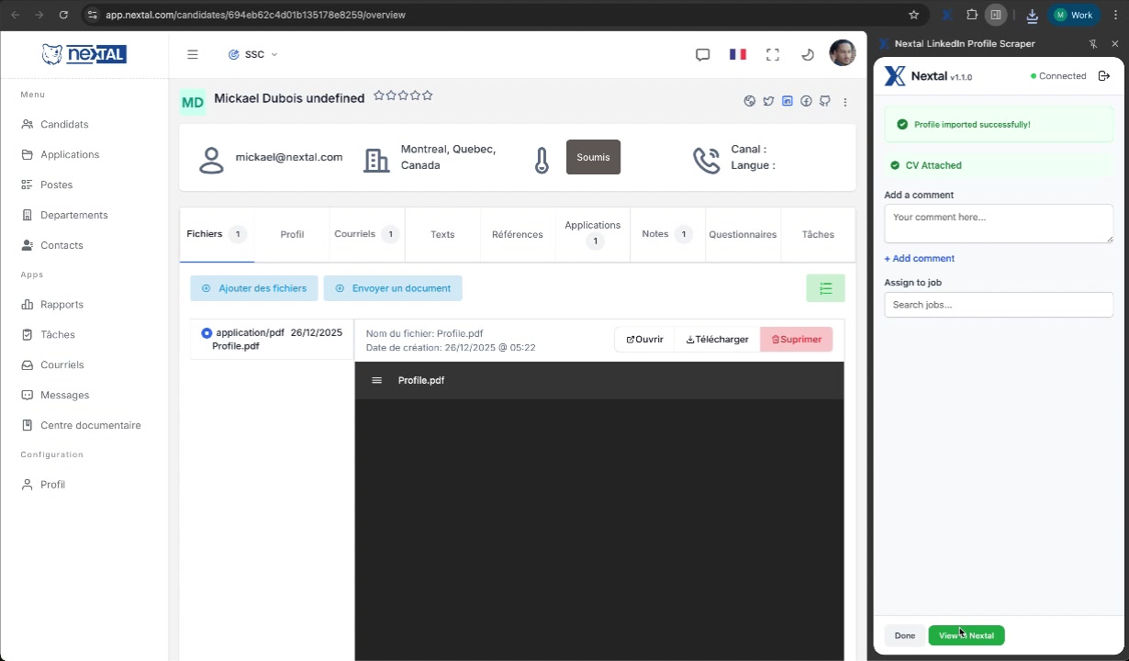Click the Facebook icon for Mickael Dubois
This screenshot has width=1129, height=661.
click(806, 101)
